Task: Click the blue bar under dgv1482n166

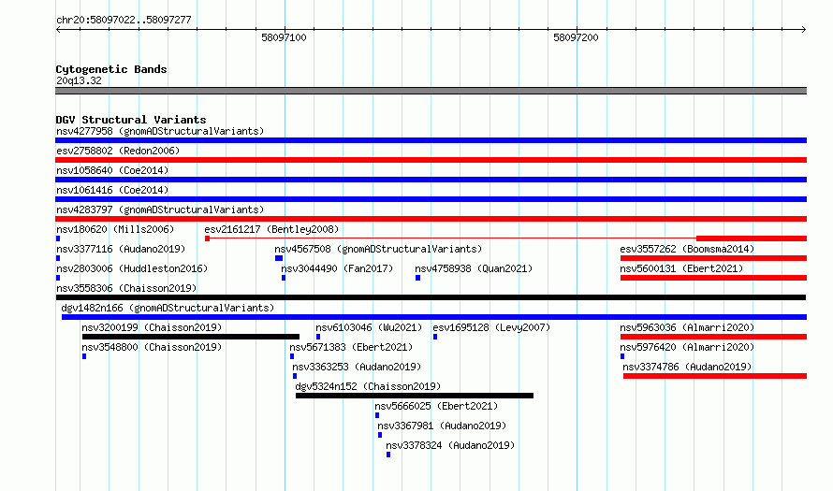Action: [x=434, y=317]
